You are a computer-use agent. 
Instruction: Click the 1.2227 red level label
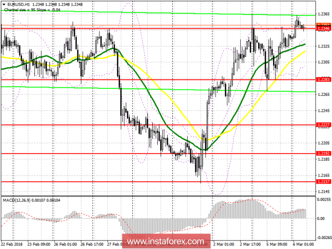pos(324,125)
